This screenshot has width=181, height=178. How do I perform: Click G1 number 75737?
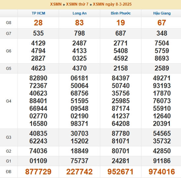[79, 161]
